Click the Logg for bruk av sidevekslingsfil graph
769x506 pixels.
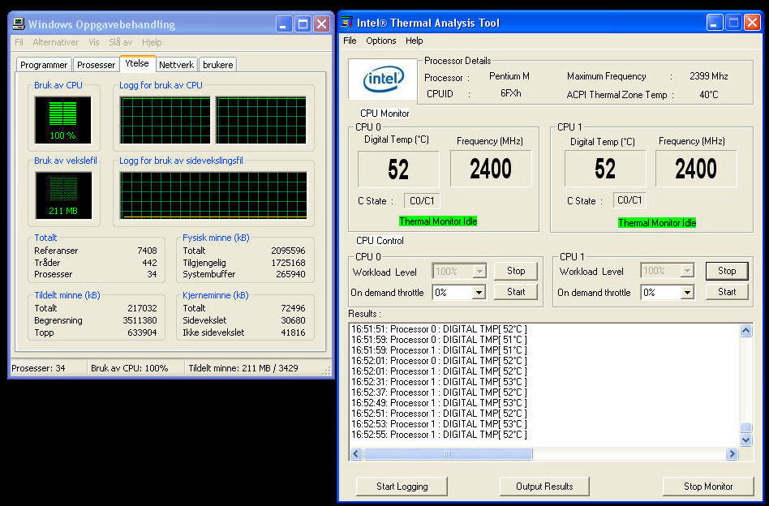214,195
